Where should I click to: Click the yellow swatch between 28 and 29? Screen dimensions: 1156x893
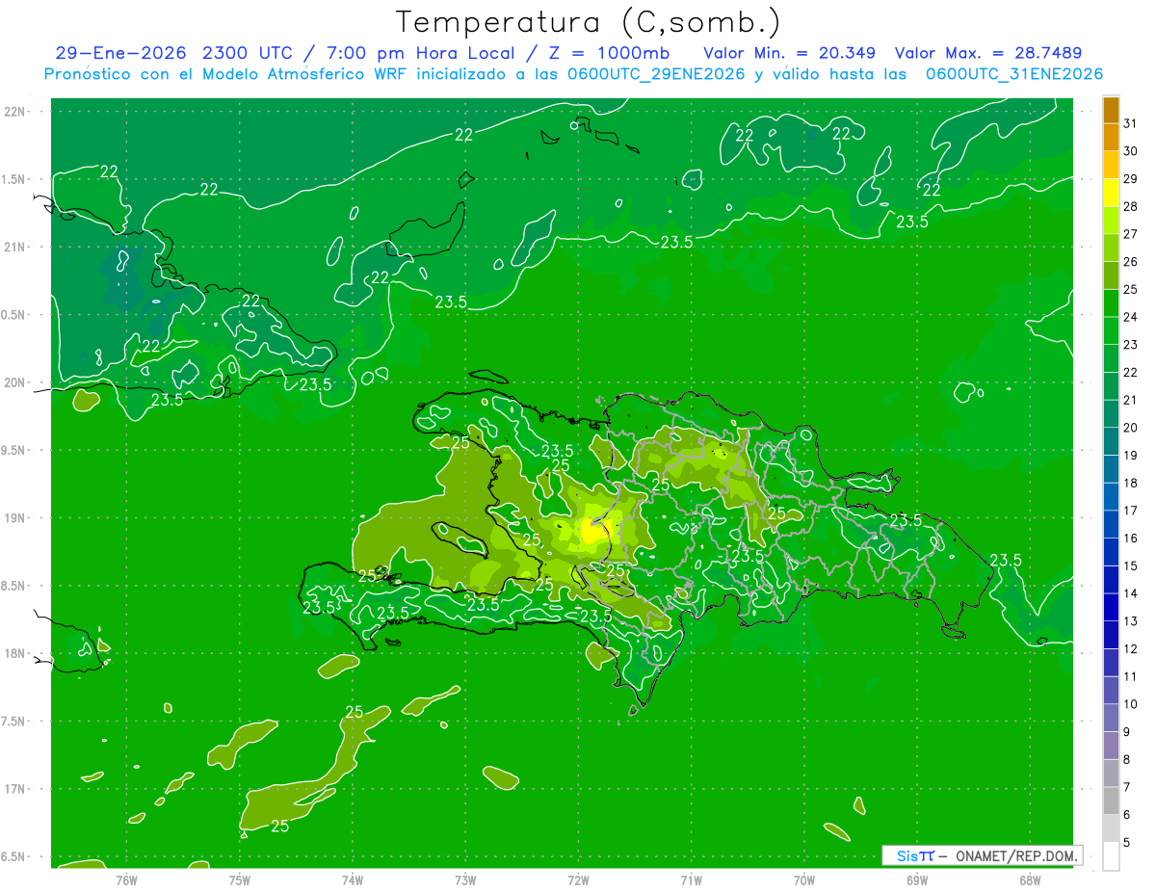point(1111,193)
